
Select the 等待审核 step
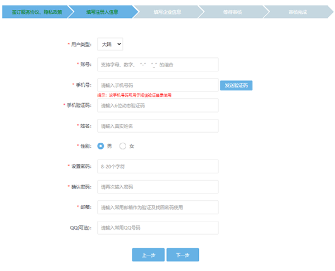234,12
